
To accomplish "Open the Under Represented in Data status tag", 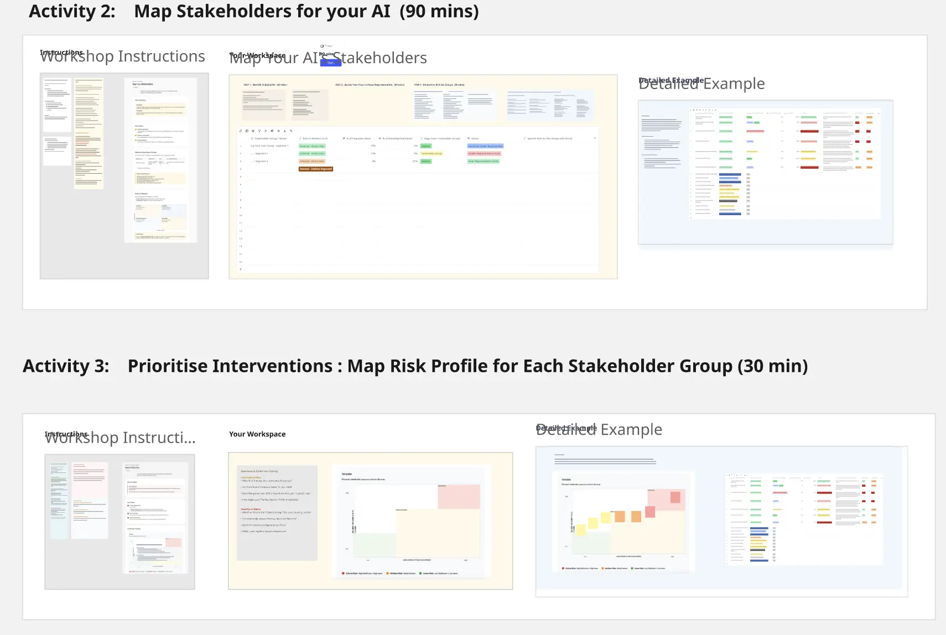I will coord(484,154).
